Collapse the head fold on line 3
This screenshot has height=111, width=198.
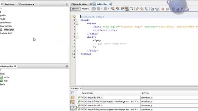coord(77,23)
